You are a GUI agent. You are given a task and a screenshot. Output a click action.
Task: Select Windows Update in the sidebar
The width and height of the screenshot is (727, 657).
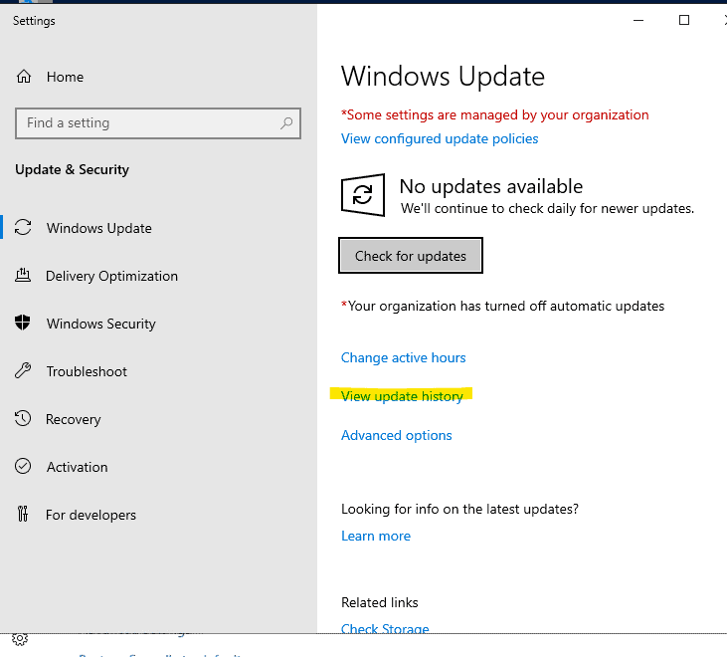[x=98, y=228]
